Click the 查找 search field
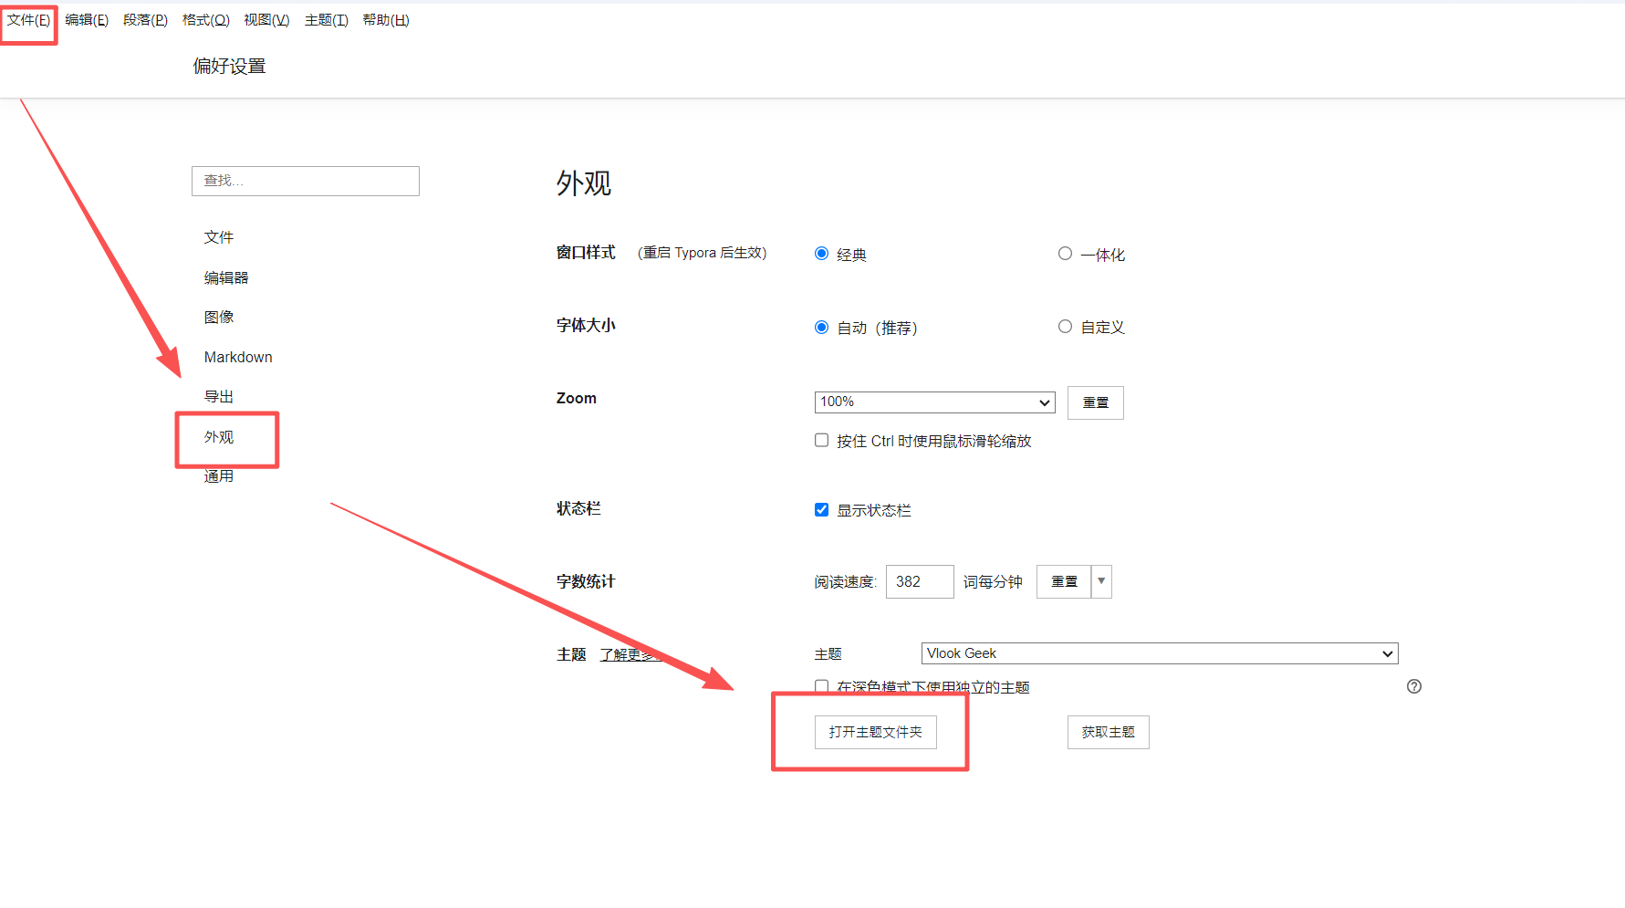Image resolution: width=1625 pixels, height=908 pixels. click(x=305, y=181)
